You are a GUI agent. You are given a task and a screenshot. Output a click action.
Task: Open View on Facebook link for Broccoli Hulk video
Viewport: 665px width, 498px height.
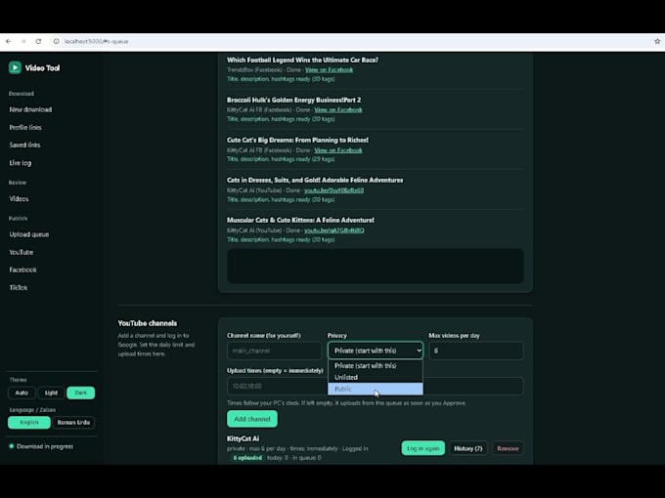click(338, 110)
